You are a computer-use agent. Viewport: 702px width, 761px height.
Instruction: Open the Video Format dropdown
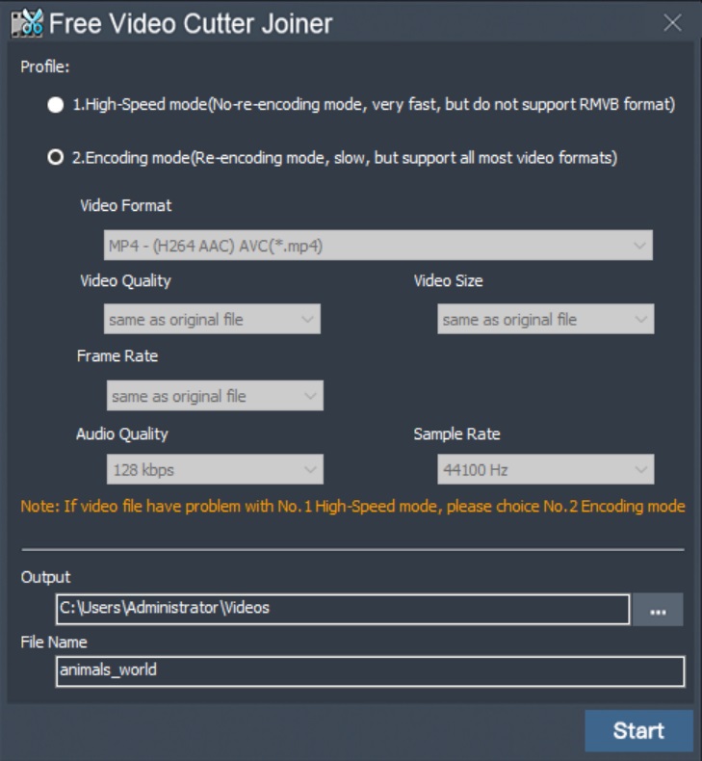(377, 246)
